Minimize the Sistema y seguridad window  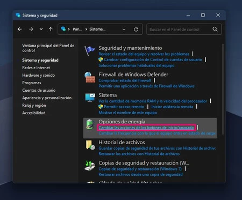click(188, 15)
